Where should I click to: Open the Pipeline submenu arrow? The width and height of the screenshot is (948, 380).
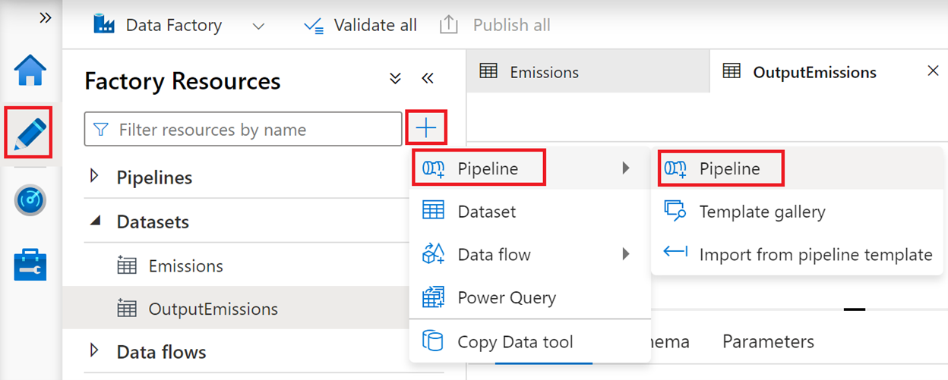click(x=626, y=168)
